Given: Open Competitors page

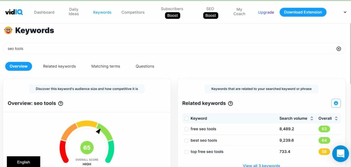Looking at the screenshot, I should click(133, 12).
